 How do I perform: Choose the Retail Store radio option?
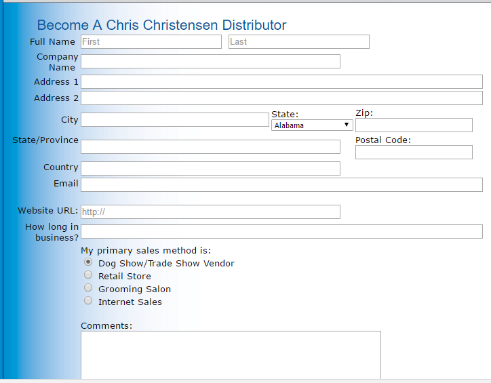point(88,275)
